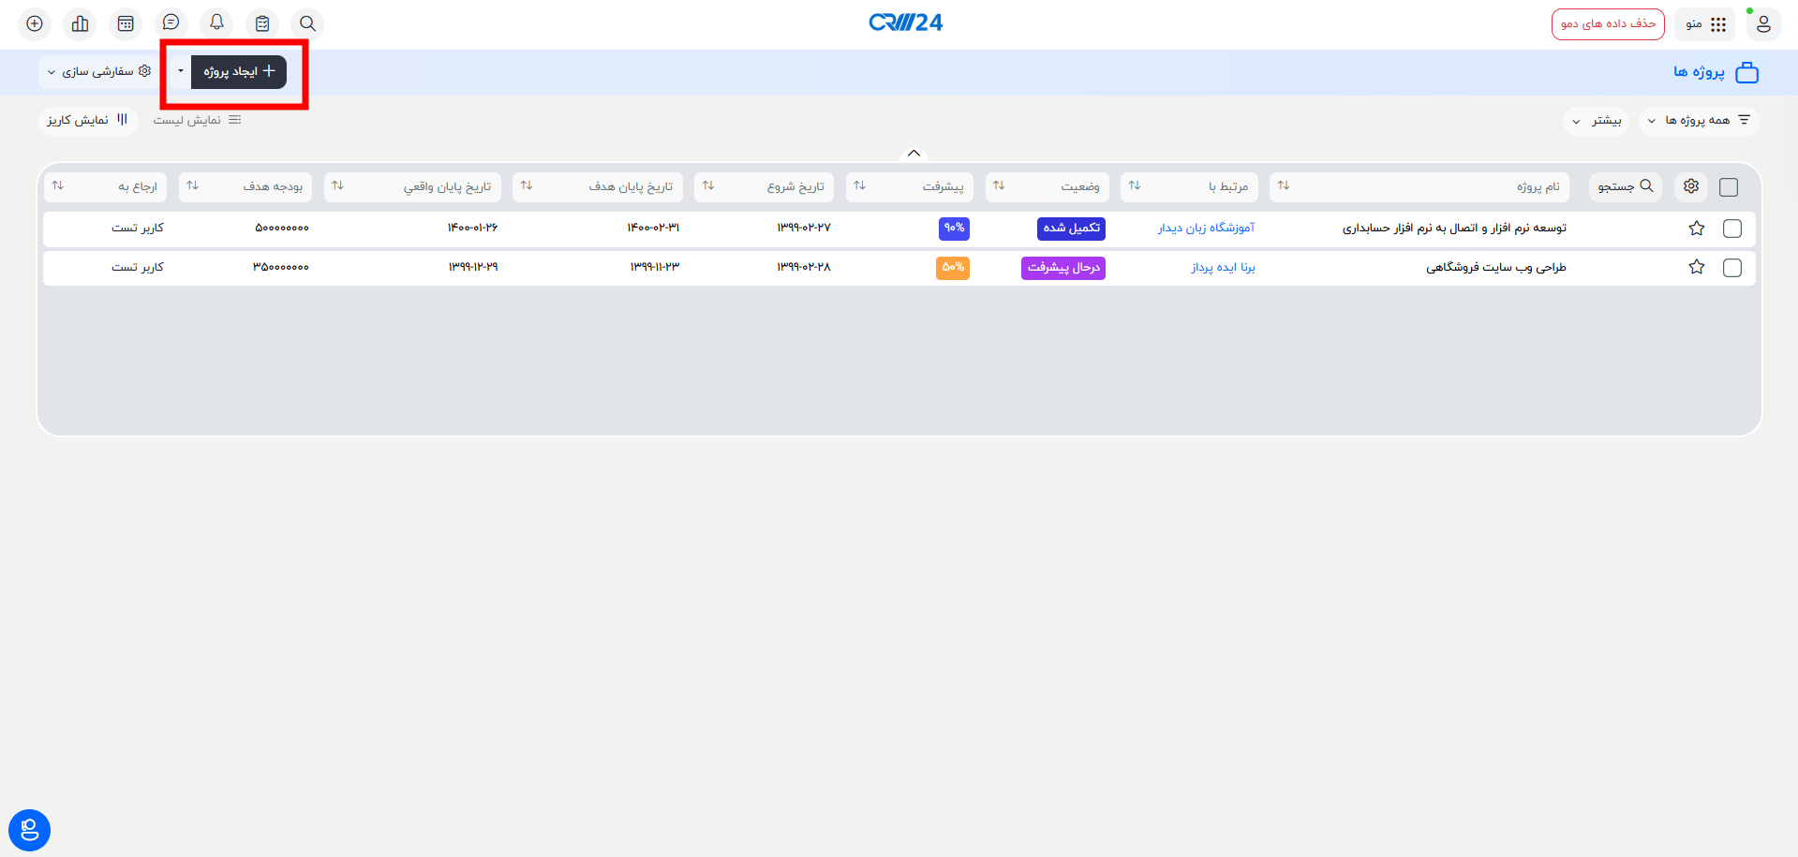Open the user profile icon
1798x857 pixels.
click(x=1762, y=23)
